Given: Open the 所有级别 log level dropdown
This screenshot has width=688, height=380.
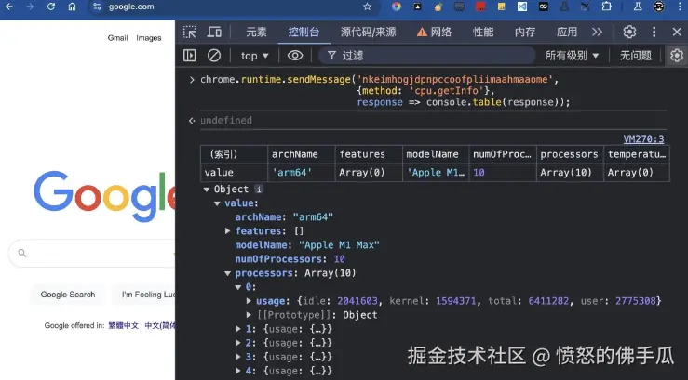Looking at the screenshot, I should [572, 56].
